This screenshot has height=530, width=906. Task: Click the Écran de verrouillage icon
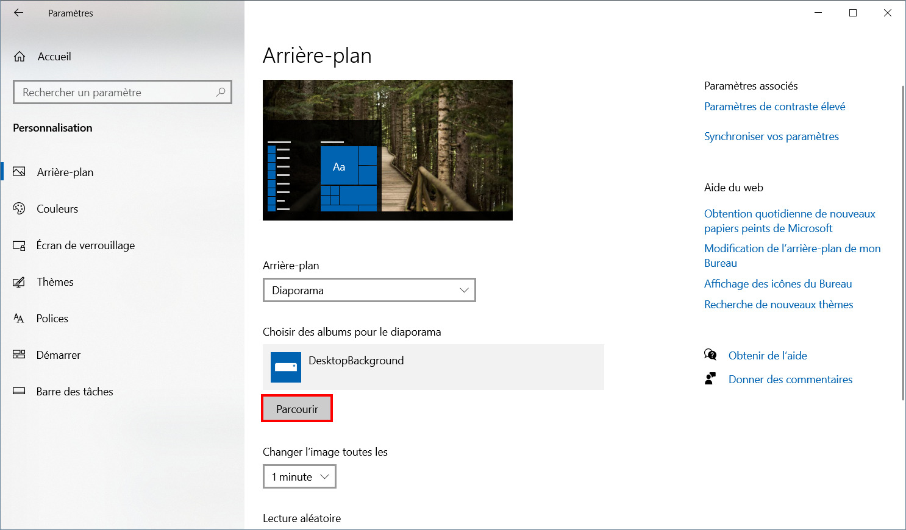[19, 246]
